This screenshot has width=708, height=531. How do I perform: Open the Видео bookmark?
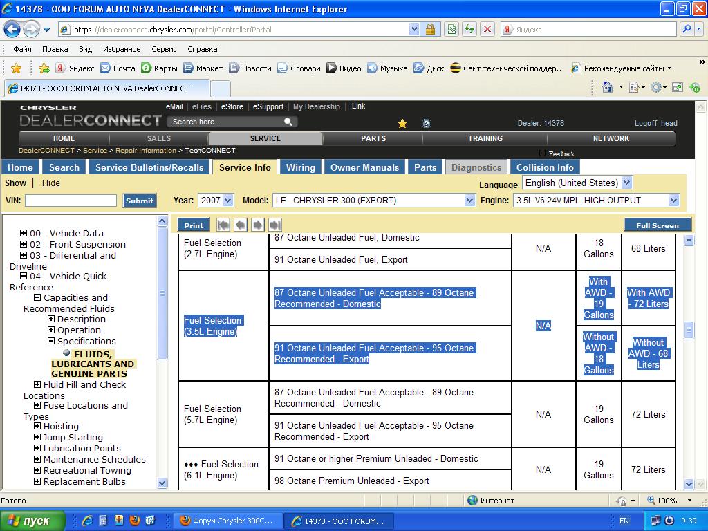click(344, 68)
